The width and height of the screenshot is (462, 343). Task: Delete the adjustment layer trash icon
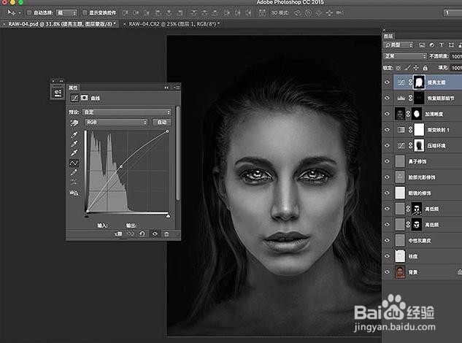click(x=166, y=234)
